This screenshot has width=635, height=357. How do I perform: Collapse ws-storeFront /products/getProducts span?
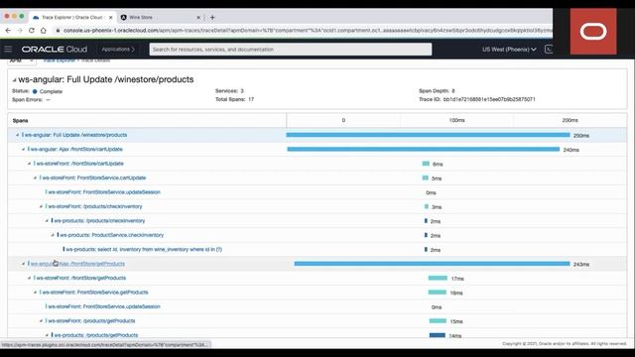click(41, 321)
